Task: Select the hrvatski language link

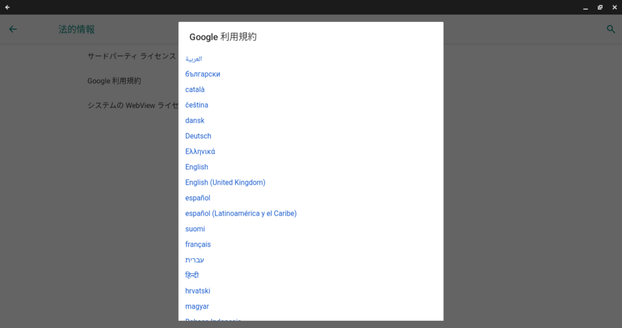Action: pos(198,291)
